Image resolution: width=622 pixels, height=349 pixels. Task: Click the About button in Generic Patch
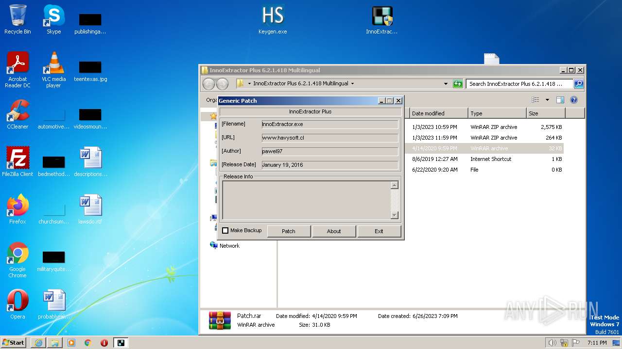pyautogui.click(x=334, y=231)
